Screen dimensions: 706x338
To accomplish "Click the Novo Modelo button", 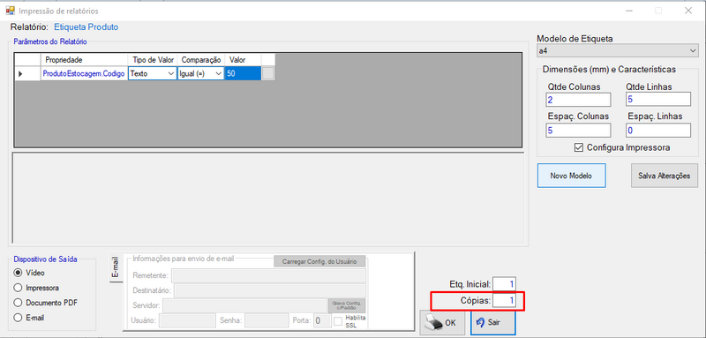I will [571, 176].
